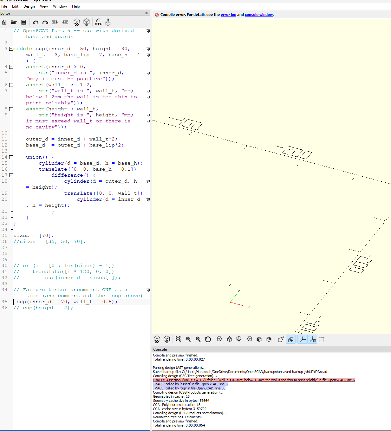
Task: Redo the edit in the editor toolbar
Action: pyautogui.click(x=45, y=22)
